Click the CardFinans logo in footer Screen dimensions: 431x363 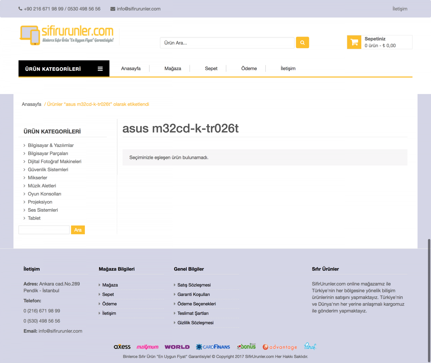pyautogui.click(x=213, y=347)
